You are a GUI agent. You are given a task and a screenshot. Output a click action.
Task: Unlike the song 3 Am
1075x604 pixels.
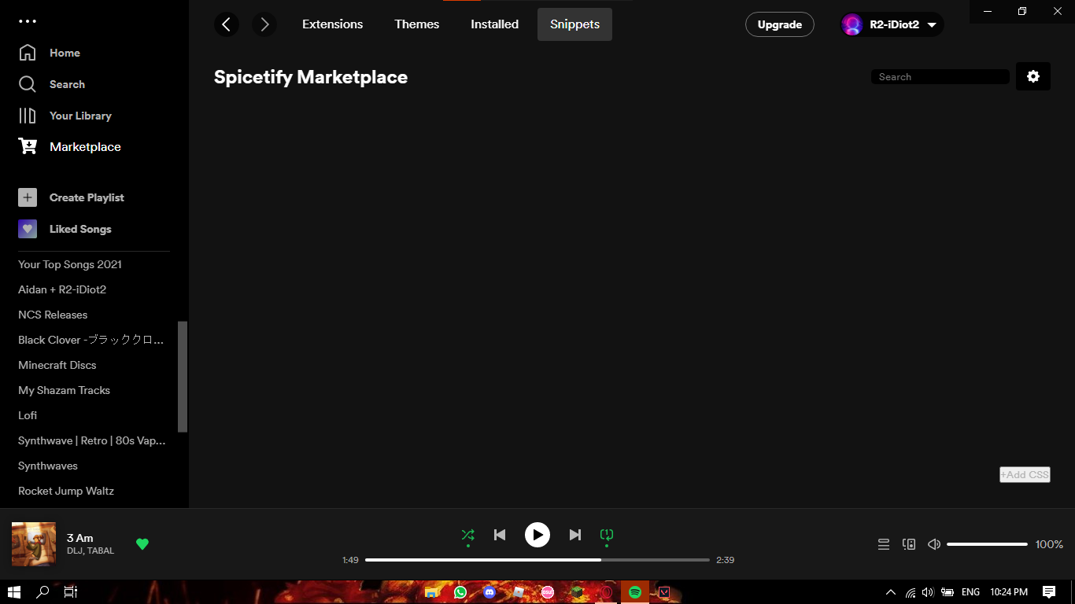(x=142, y=543)
